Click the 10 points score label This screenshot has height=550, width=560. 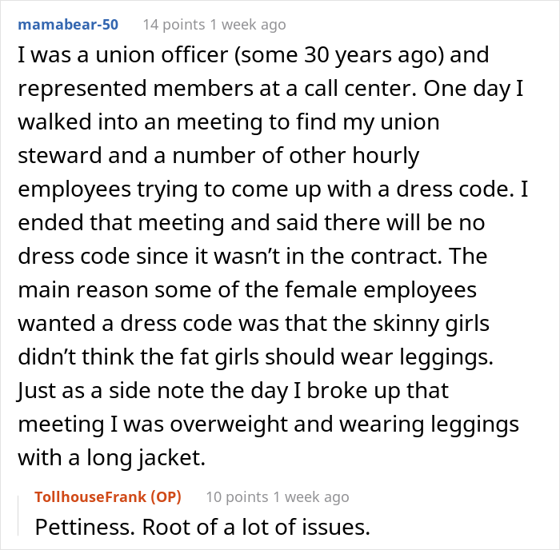pyautogui.click(x=237, y=496)
